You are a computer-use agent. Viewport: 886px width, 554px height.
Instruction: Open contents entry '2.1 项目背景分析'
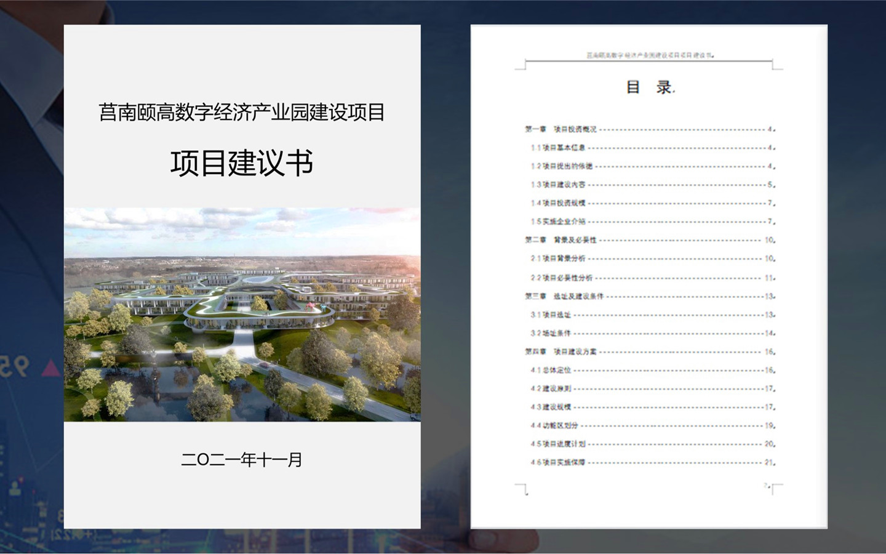pos(653,259)
